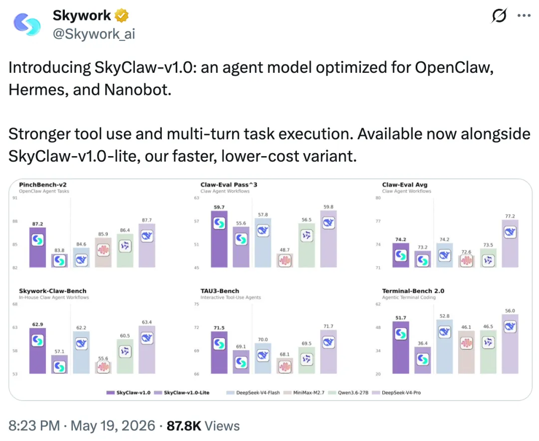Click the Skywork profile avatar logo

pos(27,24)
